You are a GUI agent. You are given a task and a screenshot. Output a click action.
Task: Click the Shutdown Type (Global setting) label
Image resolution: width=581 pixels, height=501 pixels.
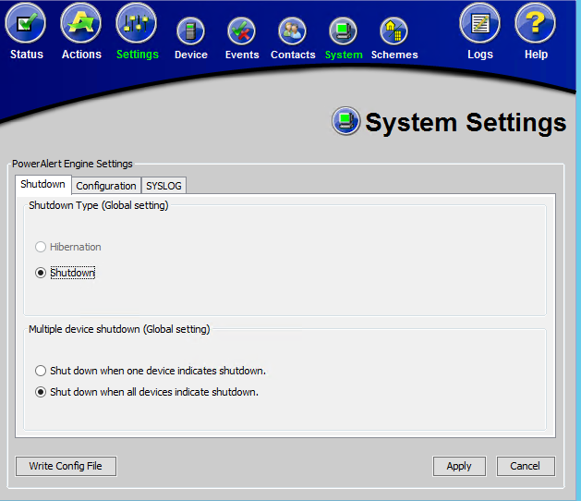(99, 205)
